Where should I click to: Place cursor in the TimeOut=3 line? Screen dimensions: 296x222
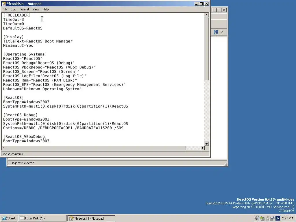pyautogui.click(x=13, y=19)
